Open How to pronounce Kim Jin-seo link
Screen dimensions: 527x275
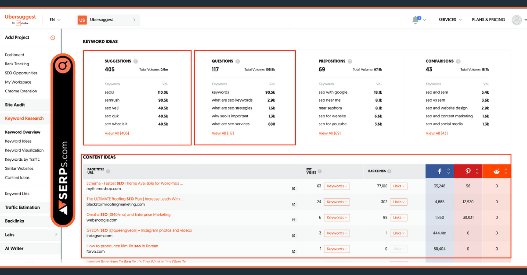tap(122, 246)
